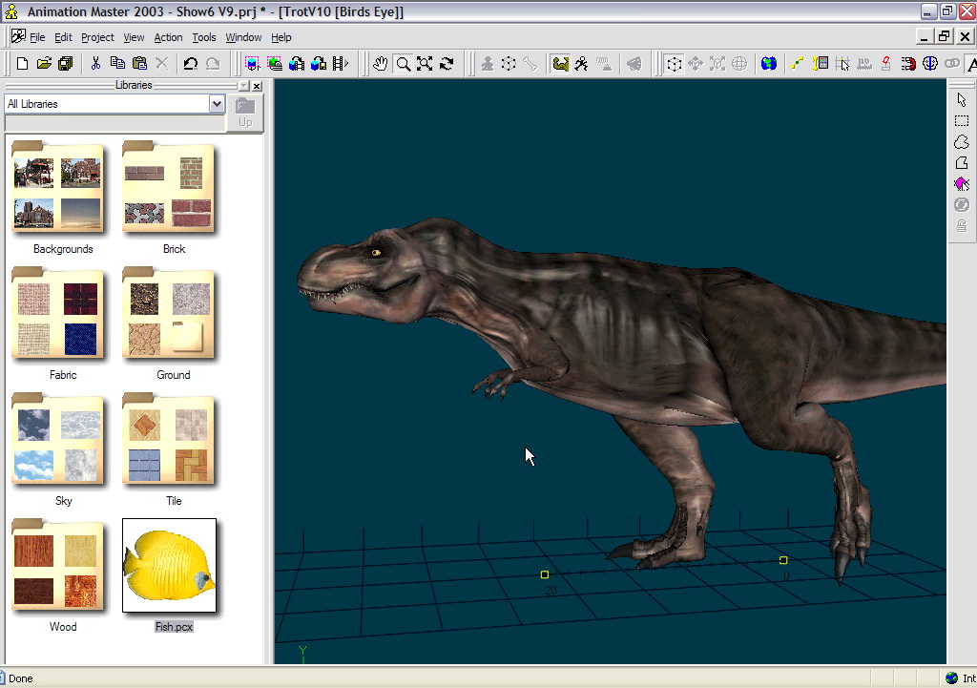Toggle the running-figure skeletal mode button
The width and height of the screenshot is (977, 688).
pos(581,64)
